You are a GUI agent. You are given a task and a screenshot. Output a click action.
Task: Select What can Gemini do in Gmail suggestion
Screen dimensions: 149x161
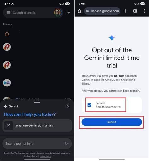click(x=37, y=125)
